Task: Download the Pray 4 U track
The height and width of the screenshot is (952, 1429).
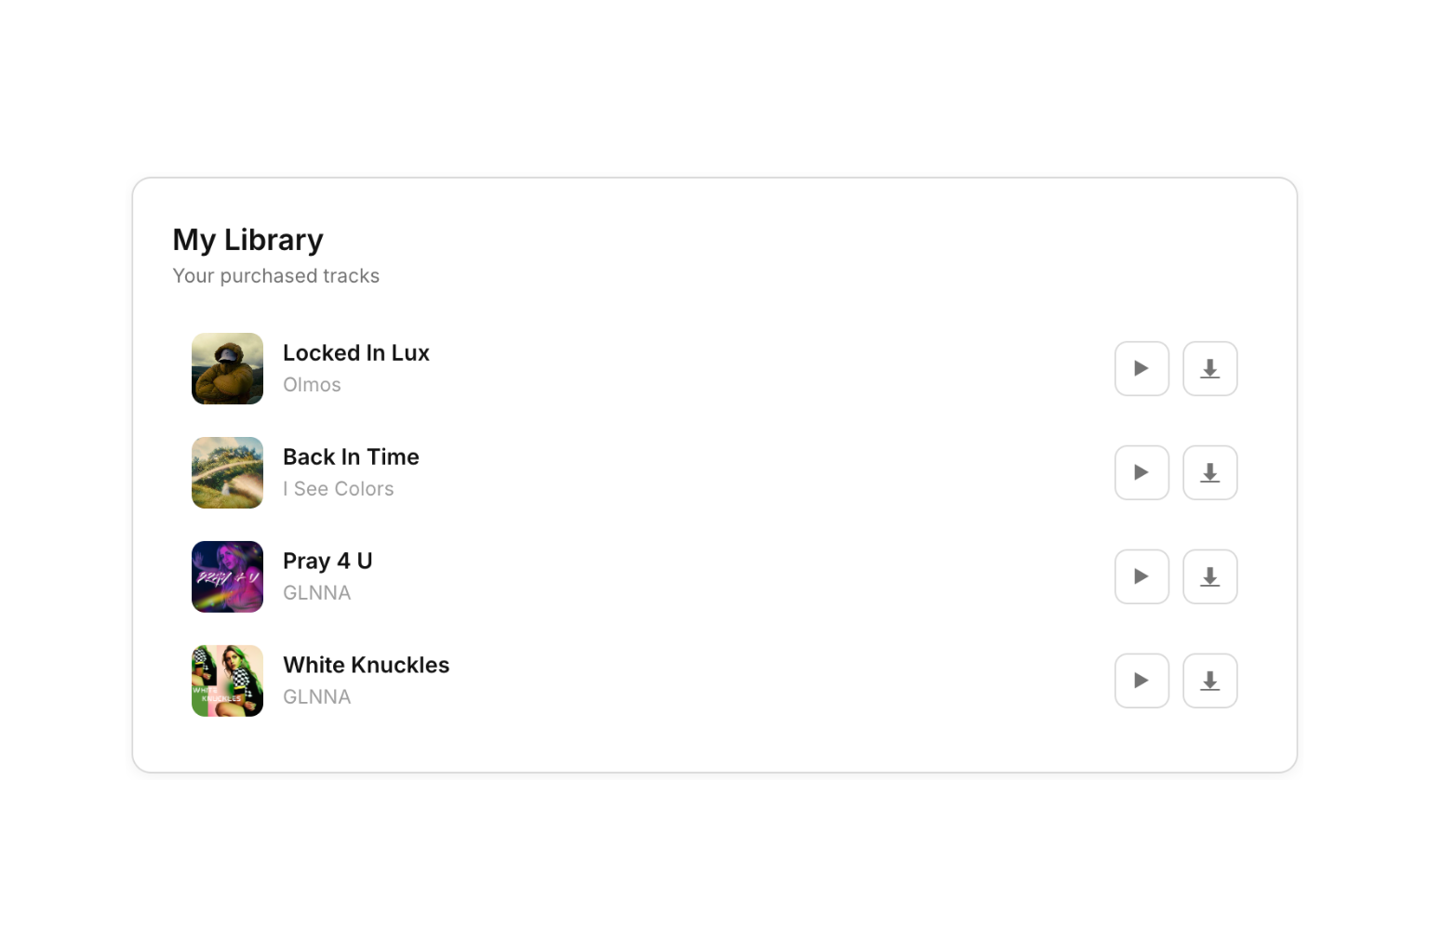Action: pyautogui.click(x=1209, y=576)
